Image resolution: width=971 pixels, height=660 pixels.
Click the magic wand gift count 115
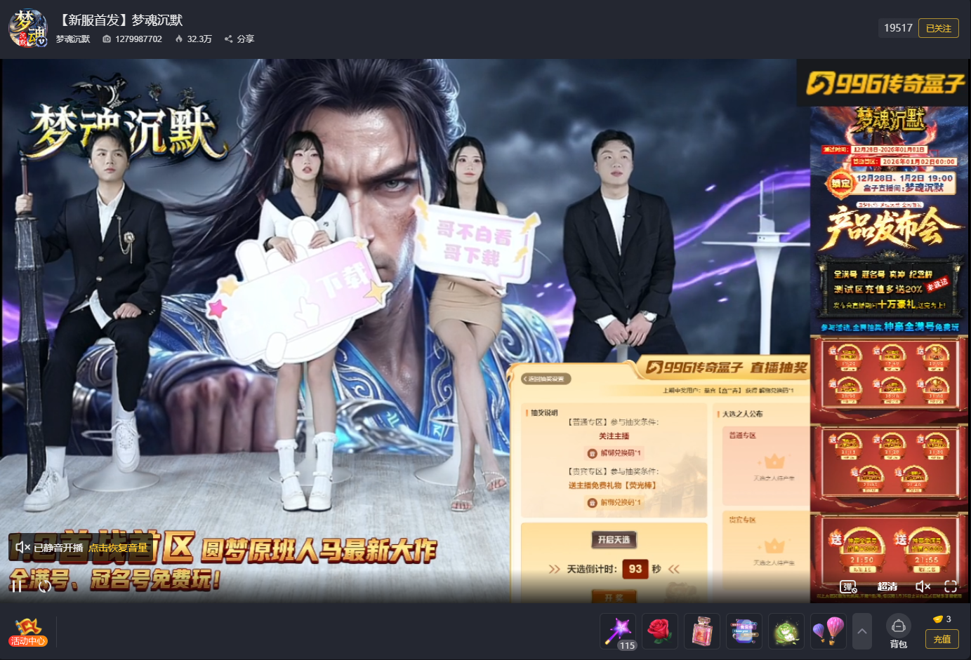[627, 645]
